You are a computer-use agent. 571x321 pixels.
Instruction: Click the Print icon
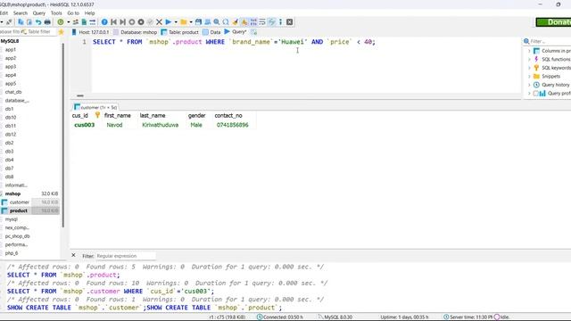[x=47, y=22]
